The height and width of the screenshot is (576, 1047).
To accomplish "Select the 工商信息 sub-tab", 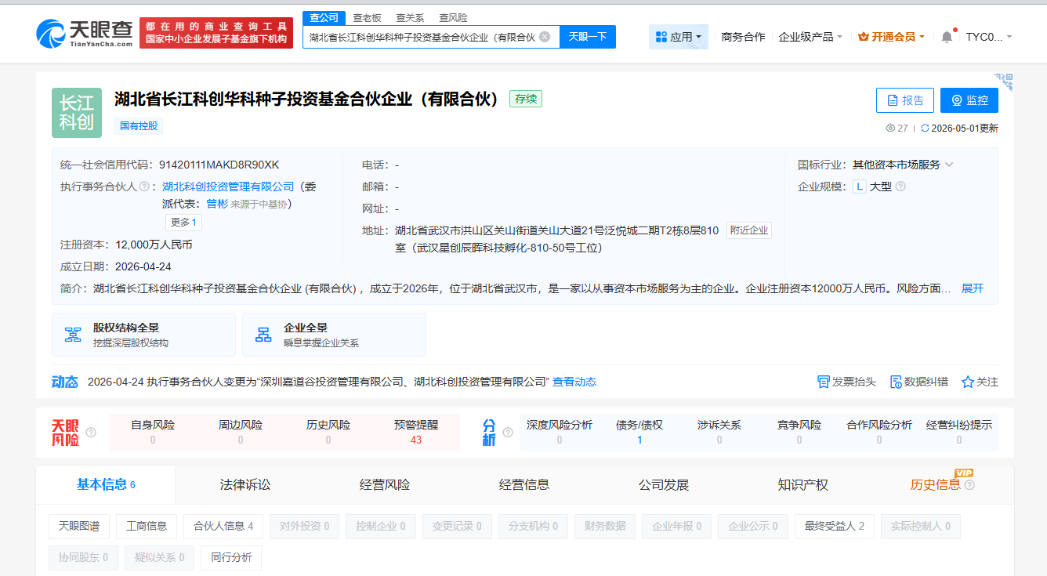I will point(147,526).
